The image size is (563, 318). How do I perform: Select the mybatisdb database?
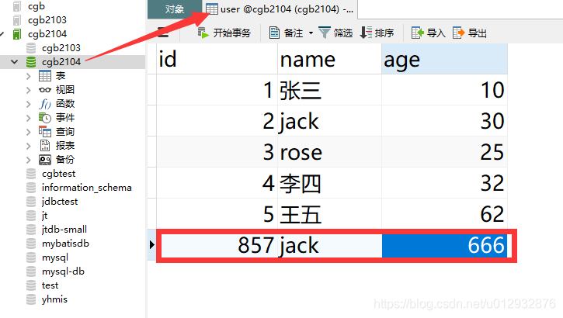65,244
